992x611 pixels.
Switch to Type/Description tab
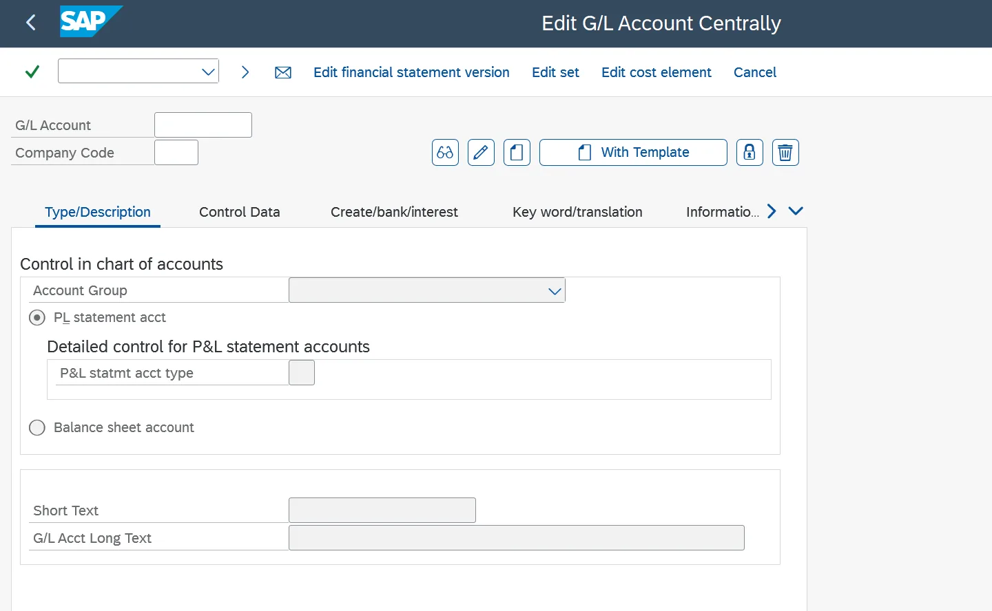coord(98,212)
